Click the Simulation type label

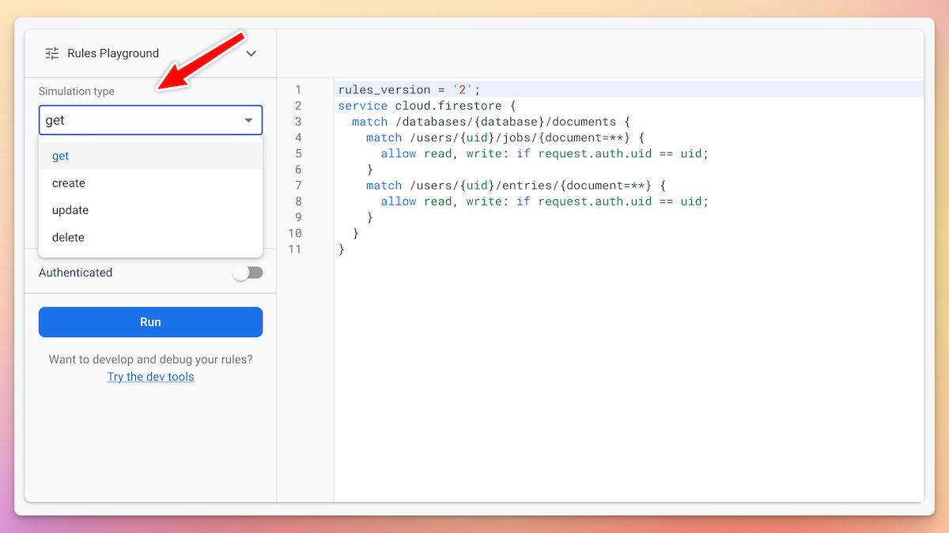point(77,92)
